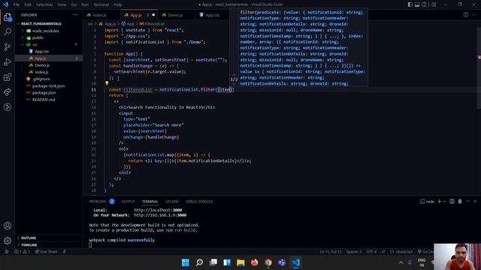
Task: Open the Selection menu
Action: click(44, 4)
